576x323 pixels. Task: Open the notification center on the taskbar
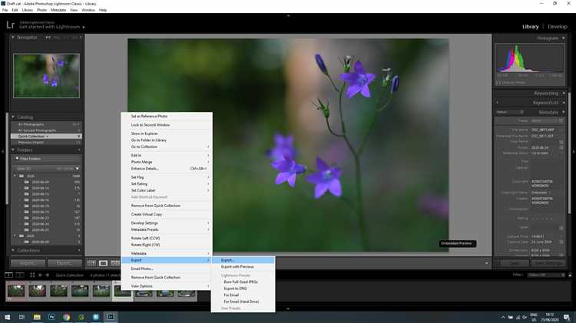tap(568, 318)
